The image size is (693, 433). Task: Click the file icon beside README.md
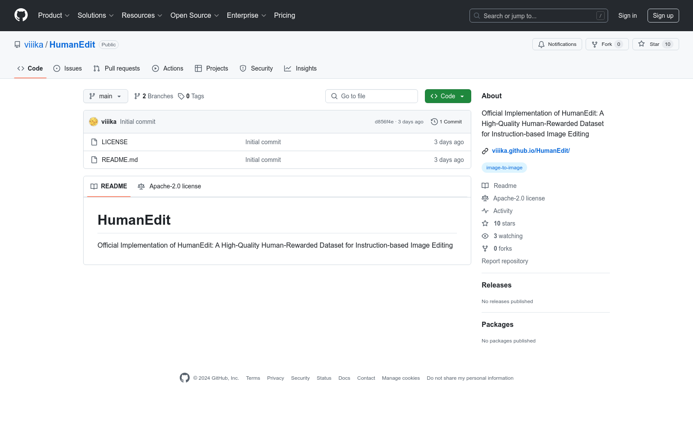coord(94,160)
